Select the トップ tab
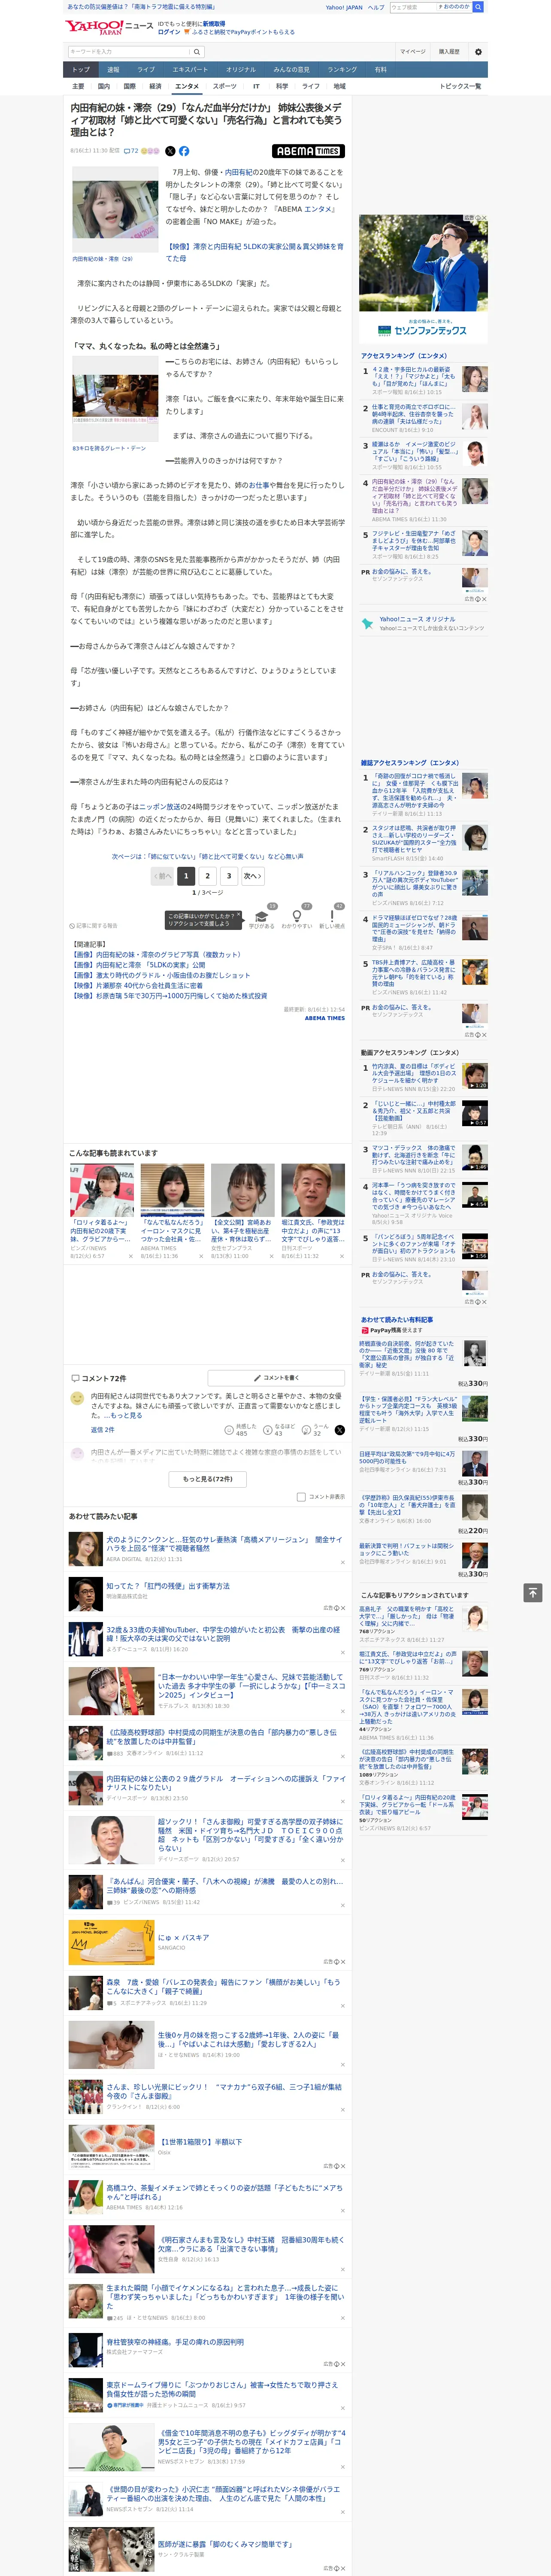The width and height of the screenshot is (551, 2576). click(x=81, y=70)
